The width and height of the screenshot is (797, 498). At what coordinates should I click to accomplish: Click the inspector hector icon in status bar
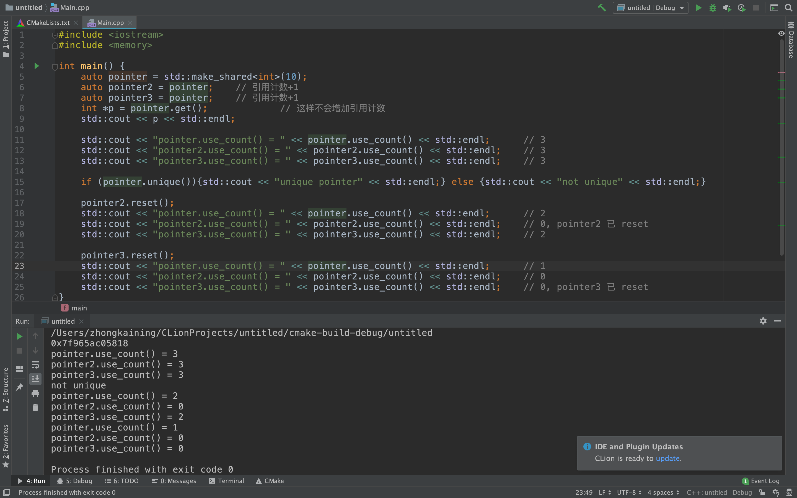[x=789, y=492]
